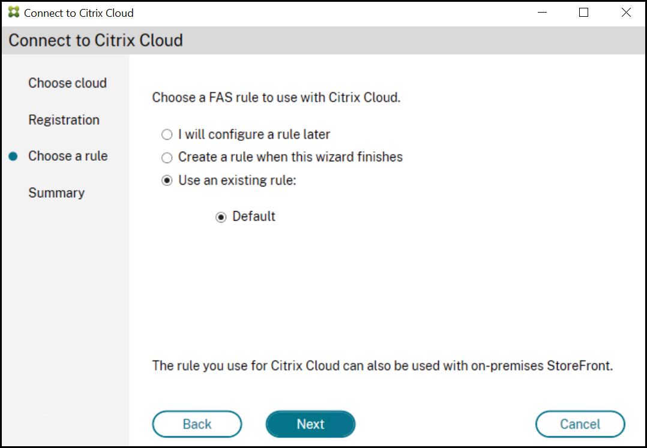This screenshot has height=448, width=647.
Task: Cancel the Citrix Cloud connection wizard
Action: [x=580, y=424]
